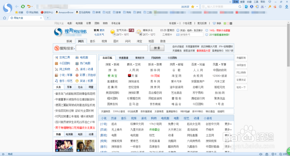Select the green skin color swatch
This screenshot has width=290, height=156.
coord(225,23)
